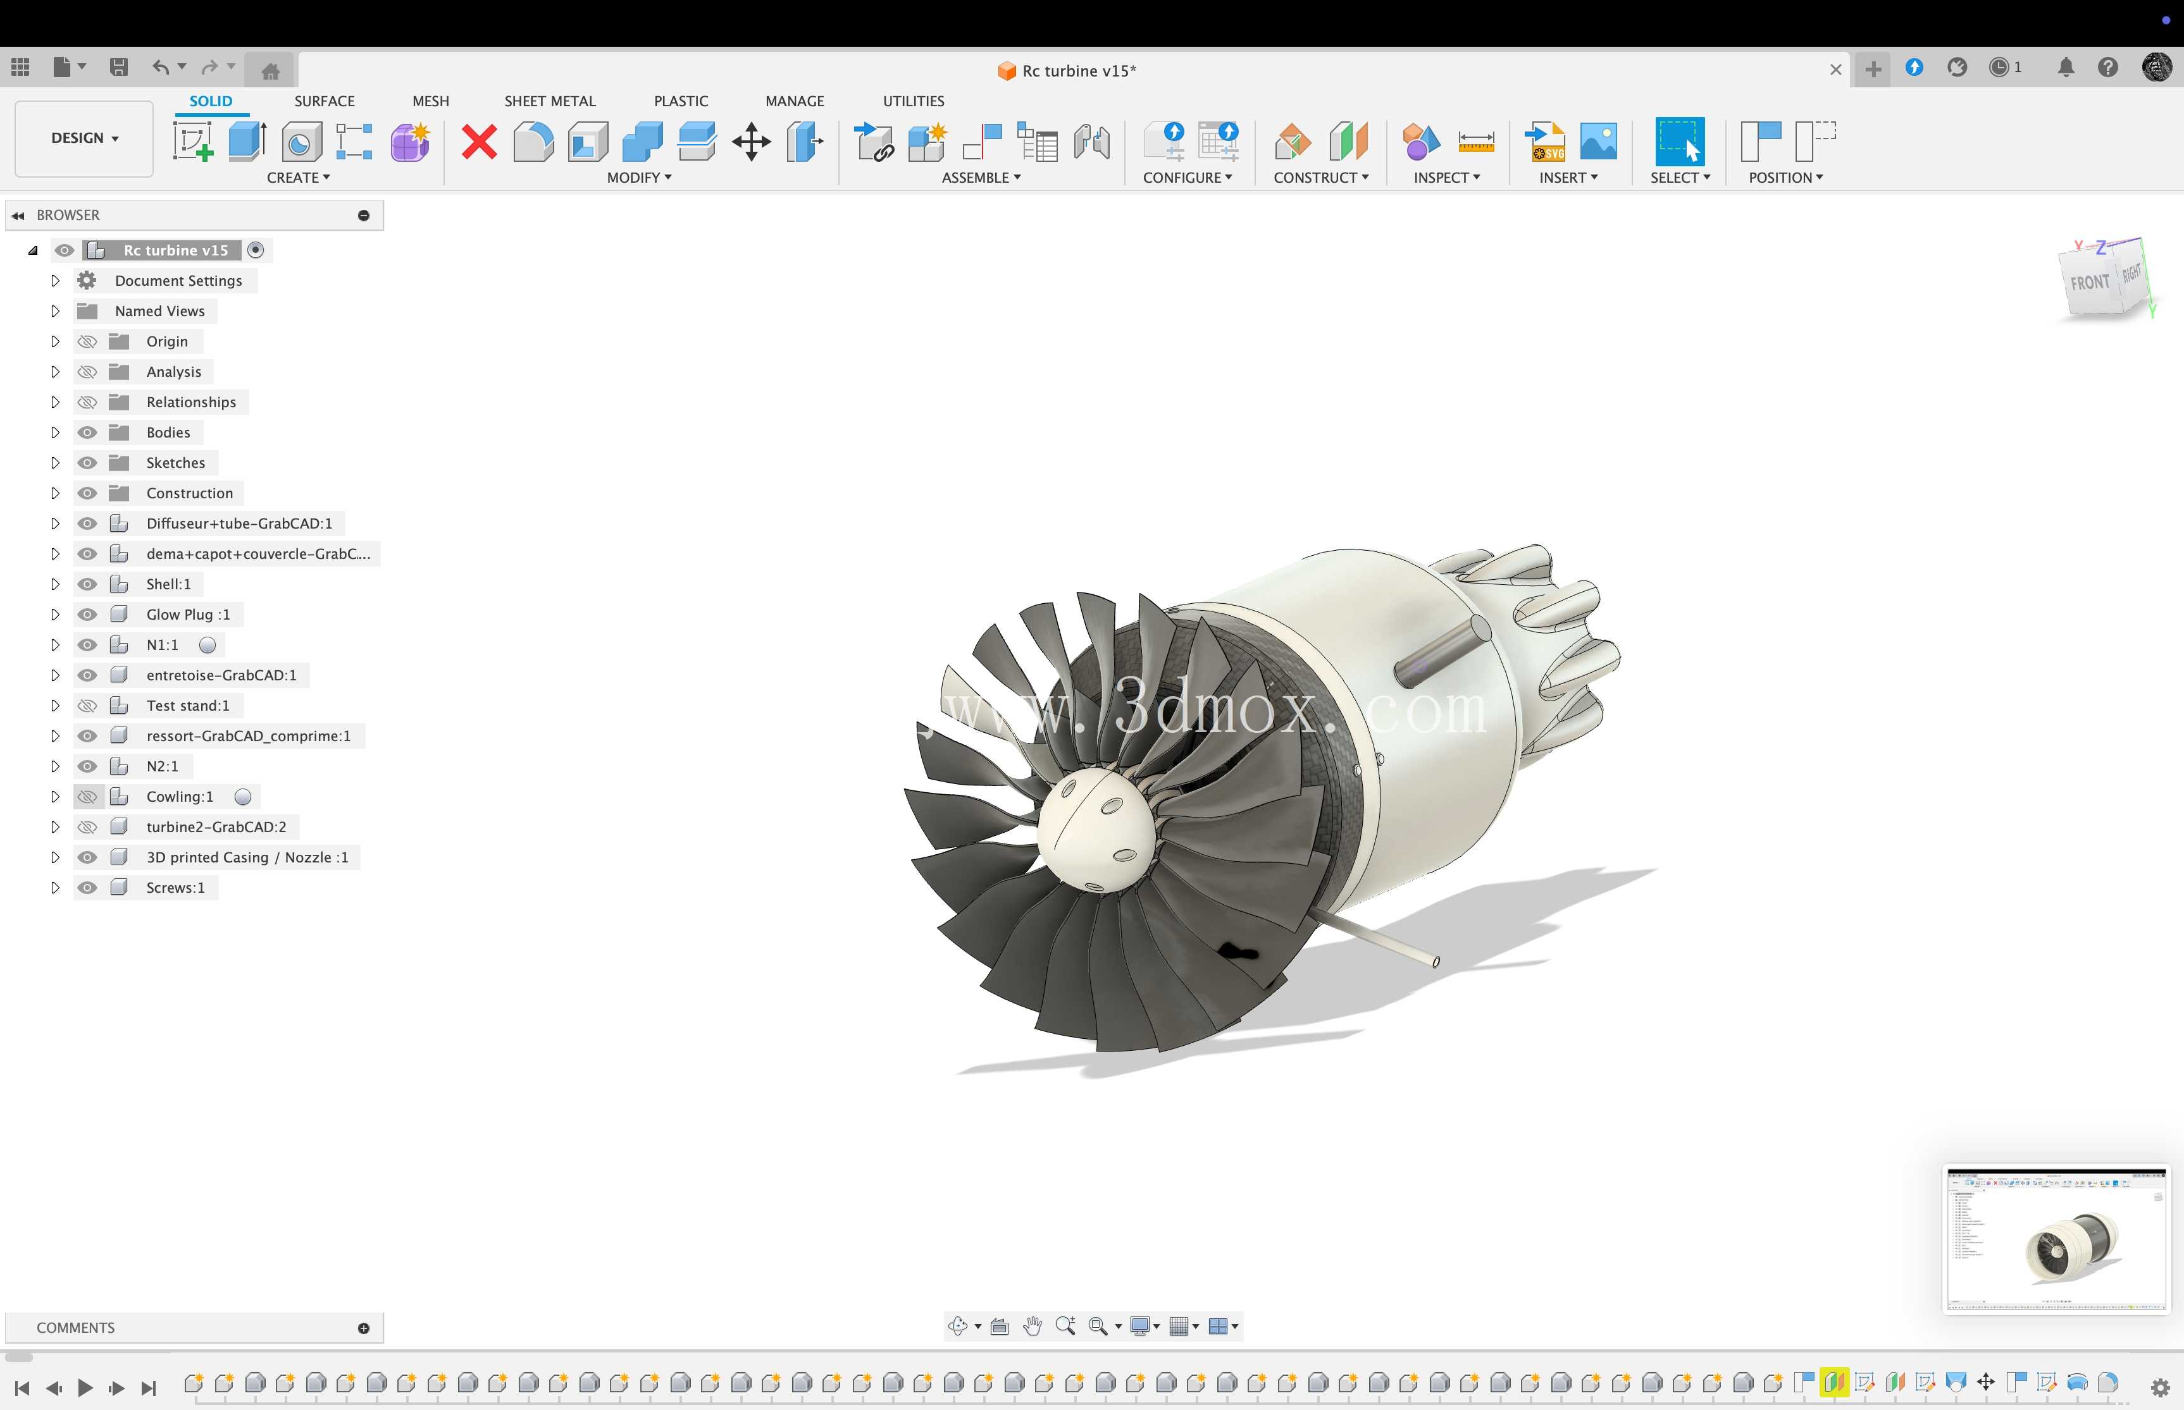
Task: Open the Help question mark icon
Action: coord(2108,67)
